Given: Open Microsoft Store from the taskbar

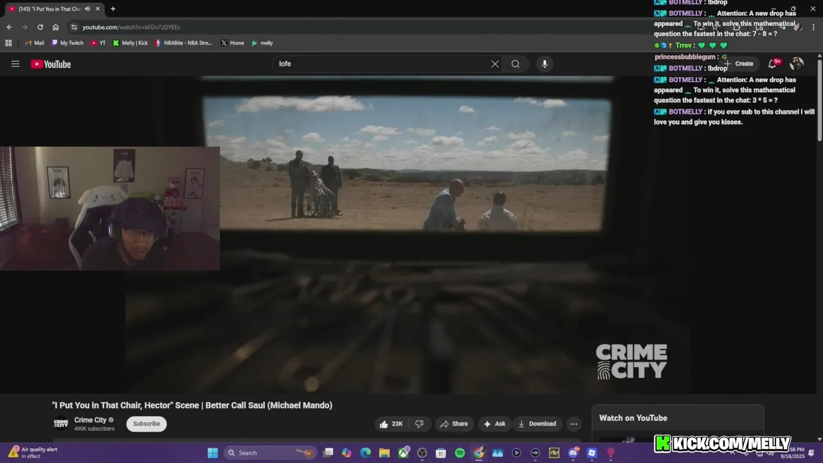Looking at the screenshot, I should pos(441,453).
